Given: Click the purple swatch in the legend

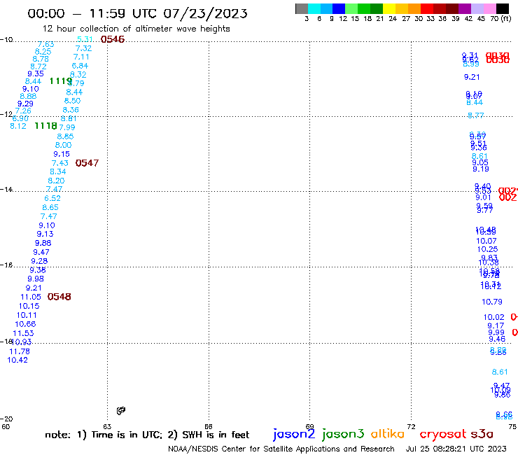Looking at the screenshot, I should tap(465, 8).
